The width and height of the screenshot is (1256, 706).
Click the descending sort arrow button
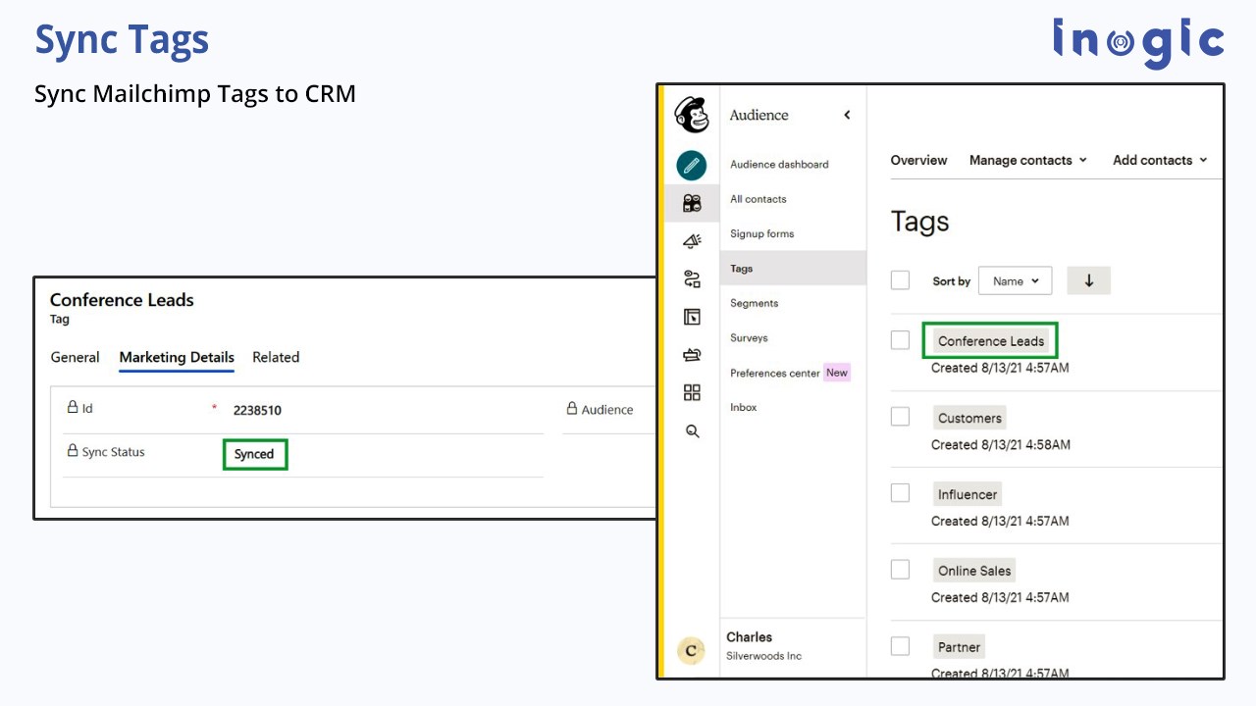tap(1088, 280)
